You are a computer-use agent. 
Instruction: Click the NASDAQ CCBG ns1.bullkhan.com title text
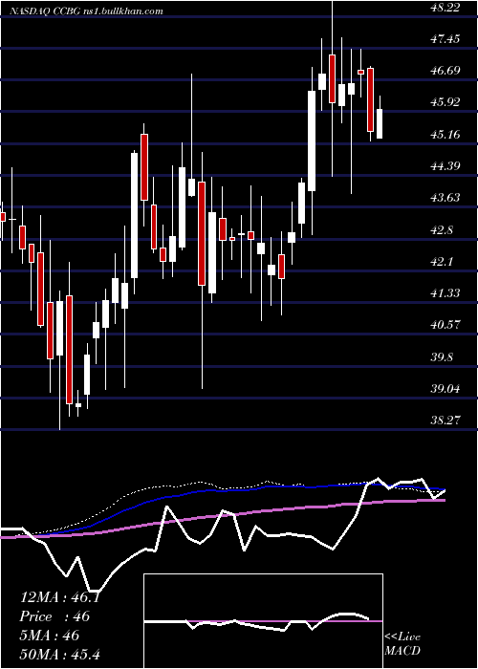pos(88,11)
